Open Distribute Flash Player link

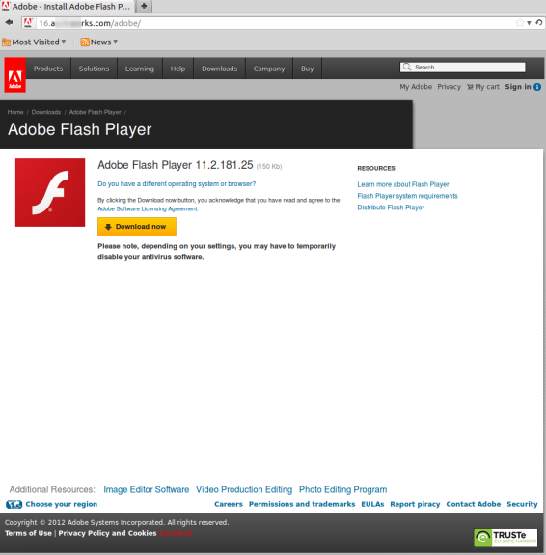pyautogui.click(x=391, y=208)
